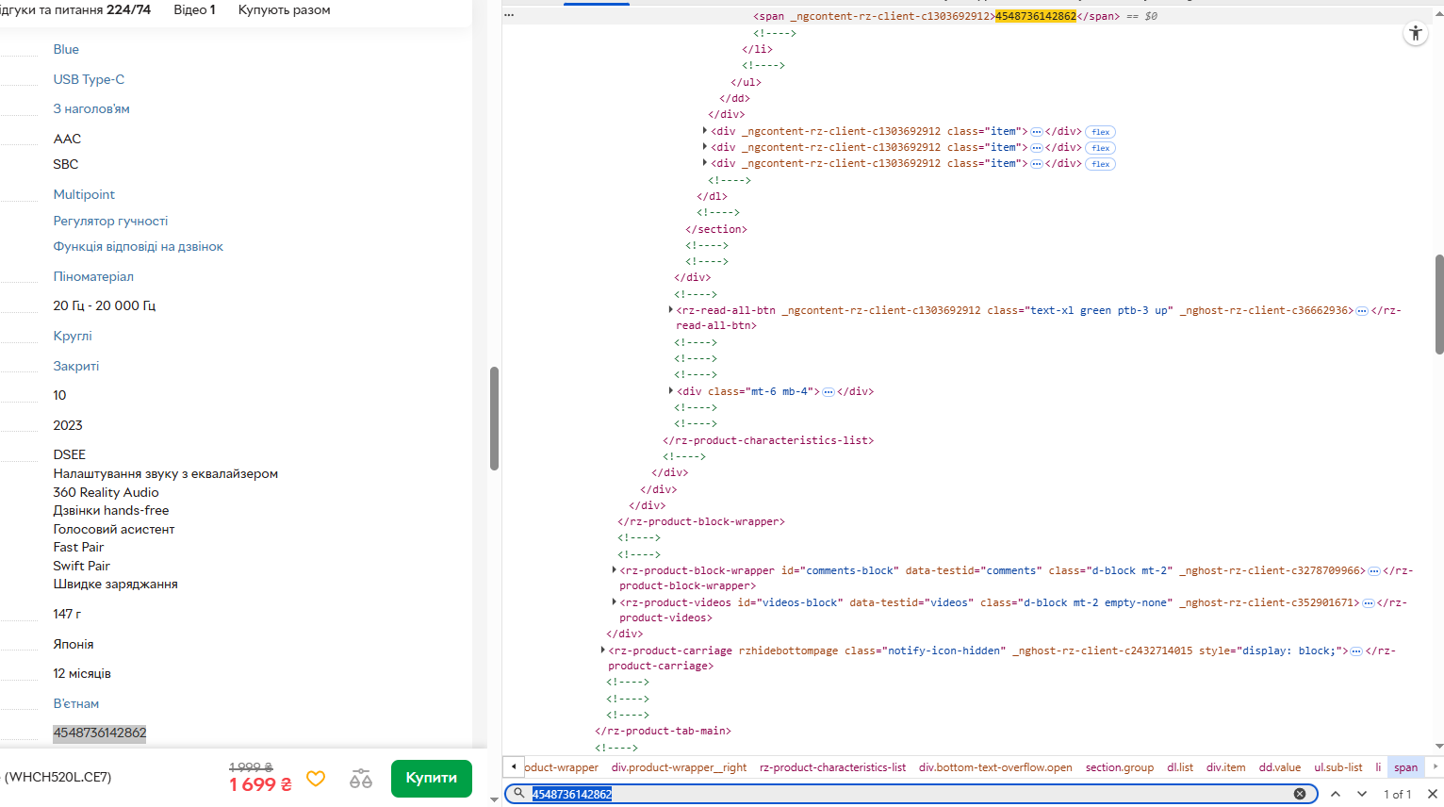Jump to next search result arrow
Viewport: 1444px width, 807px height.
pyautogui.click(x=1362, y=794)
